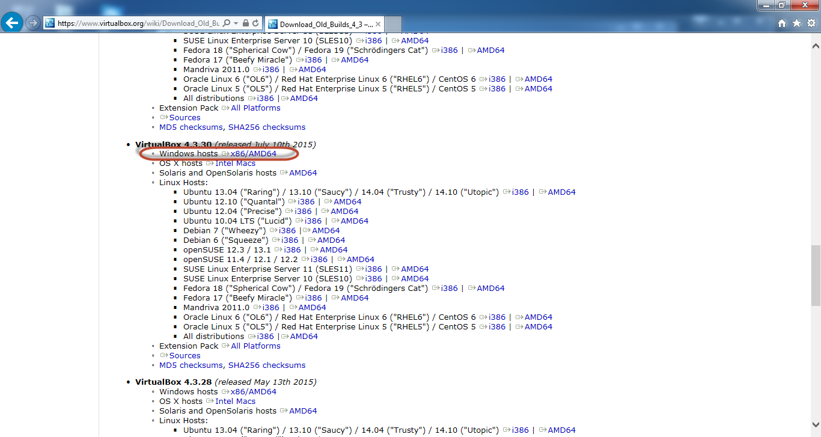The width and height of the screenshot is (821, 437).
Task: Click the browser Forward arrow button
Action: pyautogui.click(x=33, y=23)
